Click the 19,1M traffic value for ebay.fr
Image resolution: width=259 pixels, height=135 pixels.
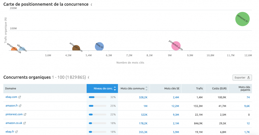coord(199,132)
